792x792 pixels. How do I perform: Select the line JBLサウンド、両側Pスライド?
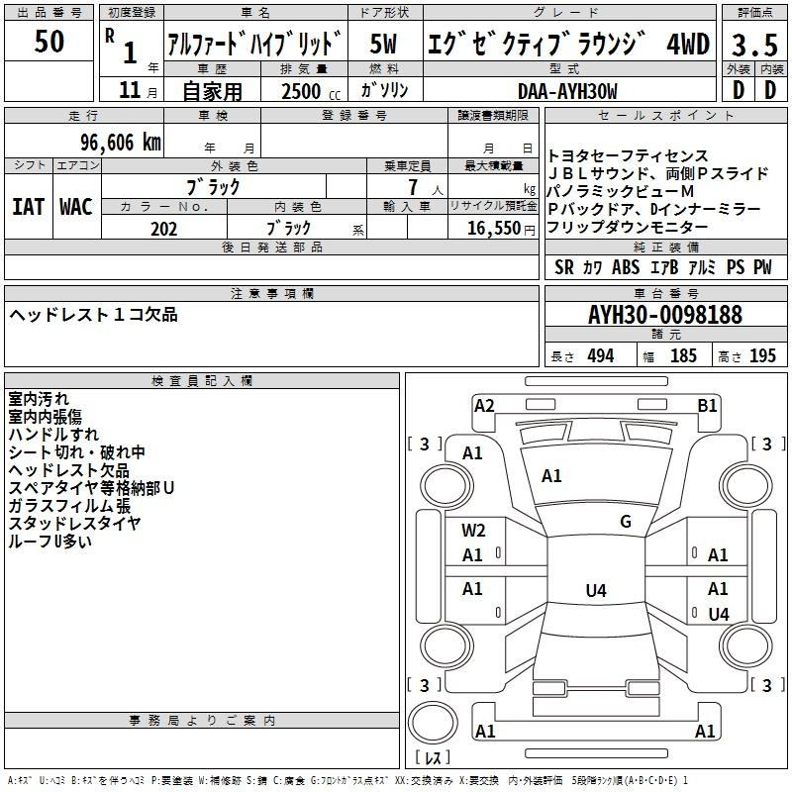pyautogui.click(x=658, y=174)
